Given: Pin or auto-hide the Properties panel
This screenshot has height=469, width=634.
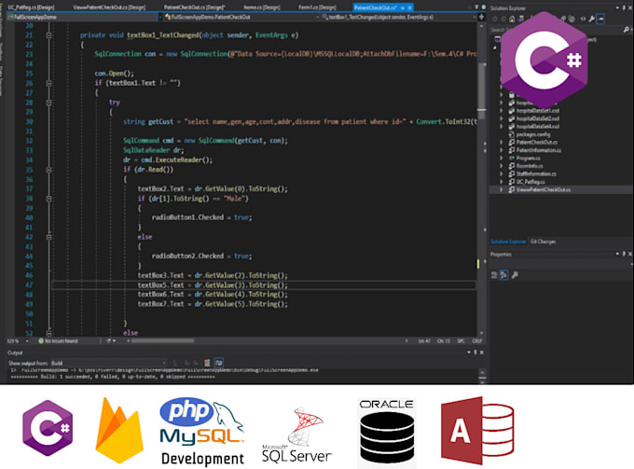Looking at the screenshot, I should pyautogui.click(x=624, y=254).
